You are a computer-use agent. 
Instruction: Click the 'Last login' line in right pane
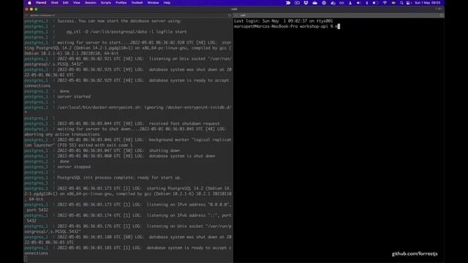(283, 21)
